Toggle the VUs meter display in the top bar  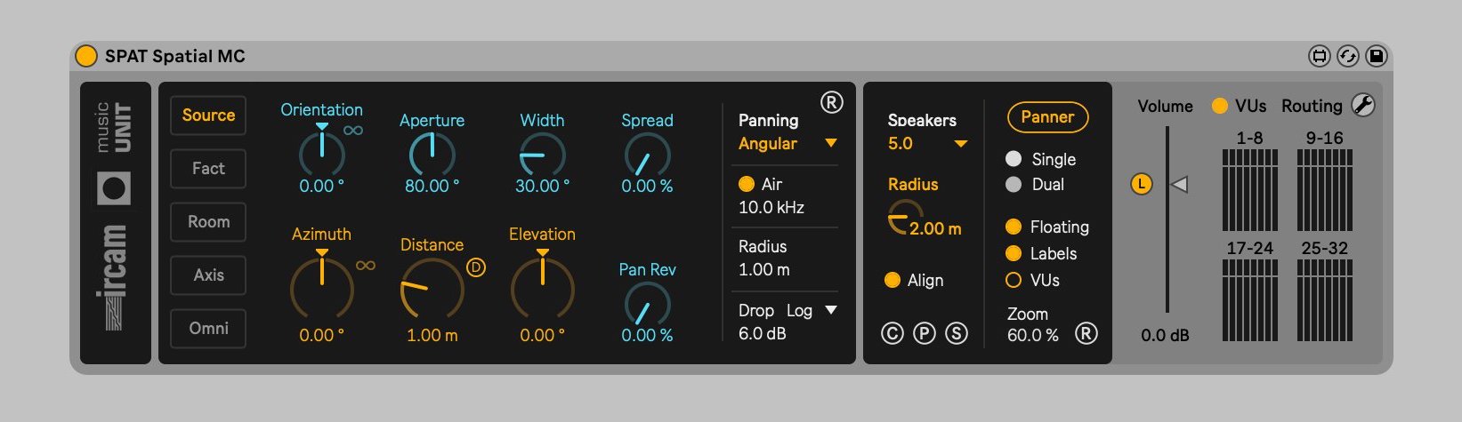click(x=1220, y=106)
